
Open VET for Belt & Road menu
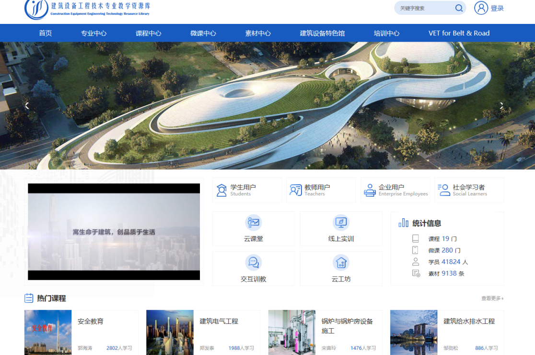click(459, 33)
